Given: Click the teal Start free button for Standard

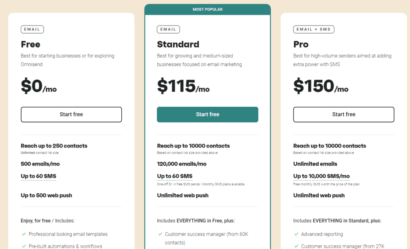Looking at the screenshot, I should (x=208, y=114).
